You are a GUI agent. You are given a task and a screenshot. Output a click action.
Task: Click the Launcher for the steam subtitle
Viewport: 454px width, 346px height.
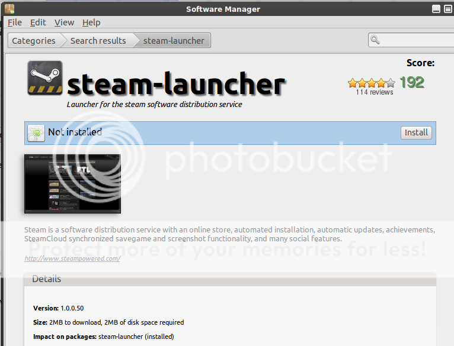[154, 104]
